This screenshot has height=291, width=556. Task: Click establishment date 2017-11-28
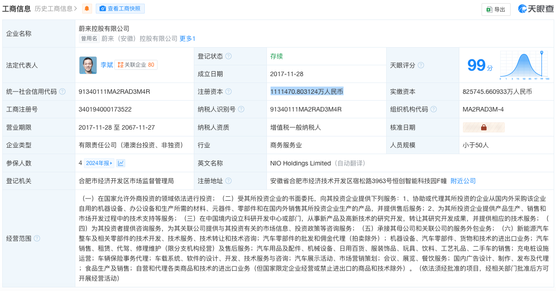point(286,74)
